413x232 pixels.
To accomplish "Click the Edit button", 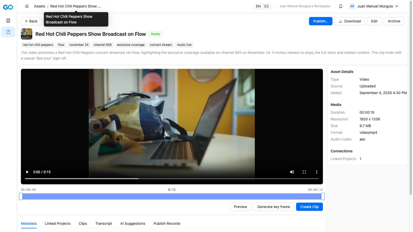I will pos(374,21).
